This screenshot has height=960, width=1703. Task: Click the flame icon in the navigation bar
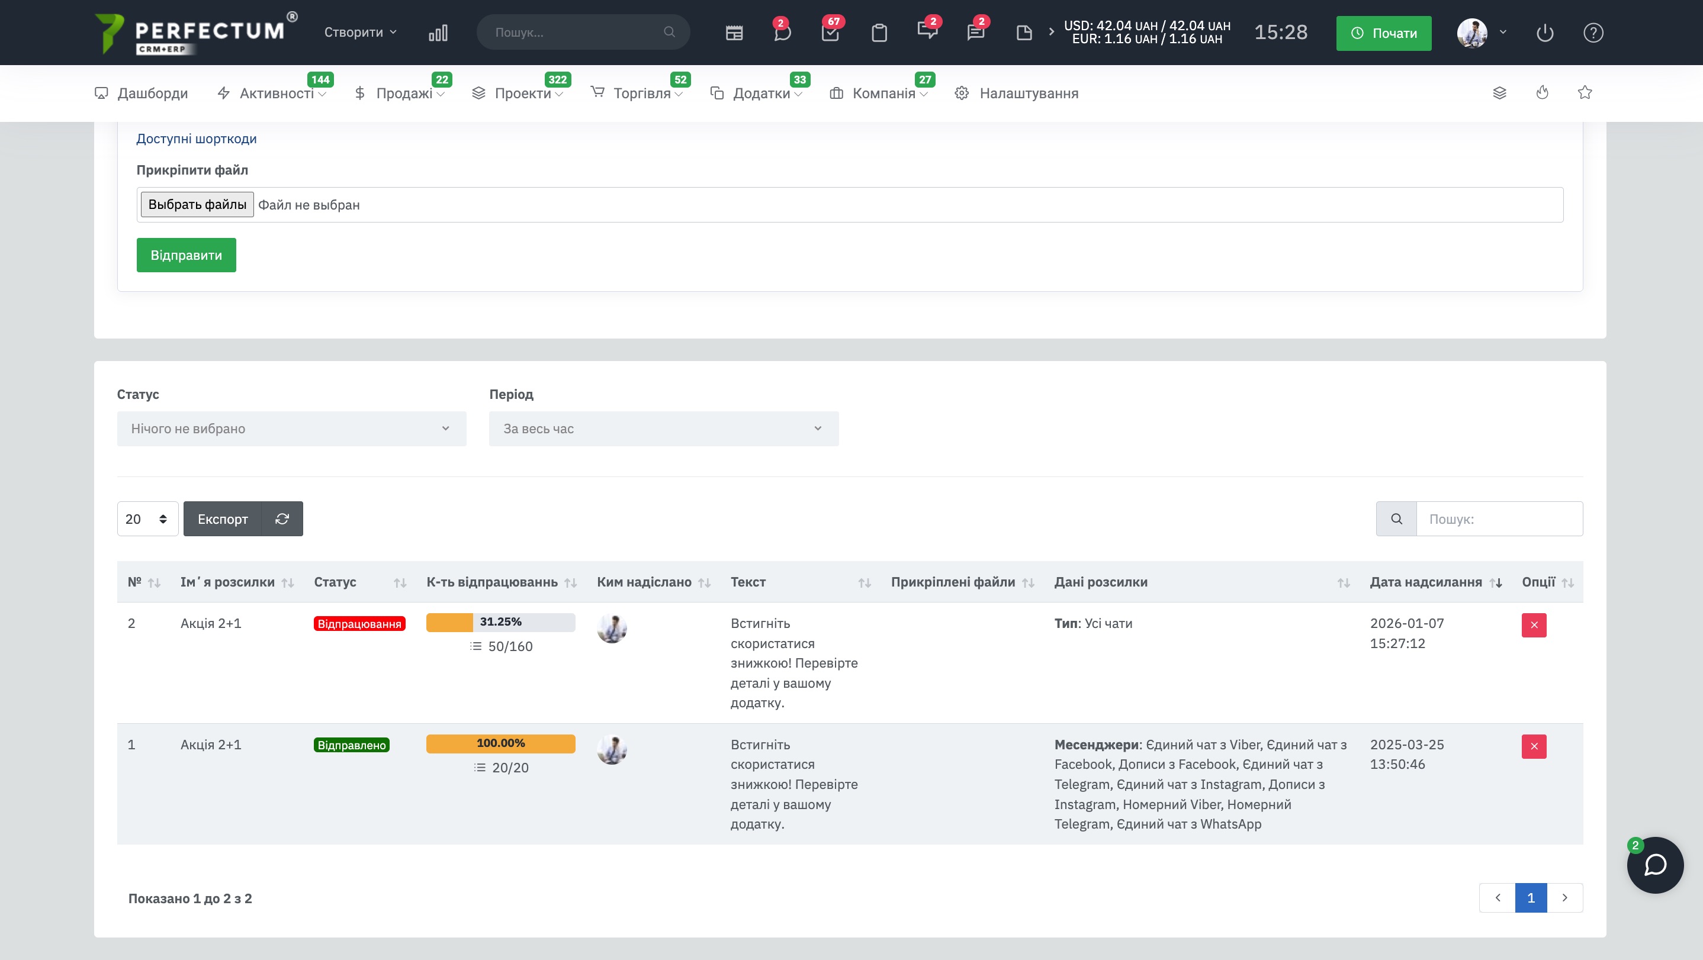[x=1543, y=93]
